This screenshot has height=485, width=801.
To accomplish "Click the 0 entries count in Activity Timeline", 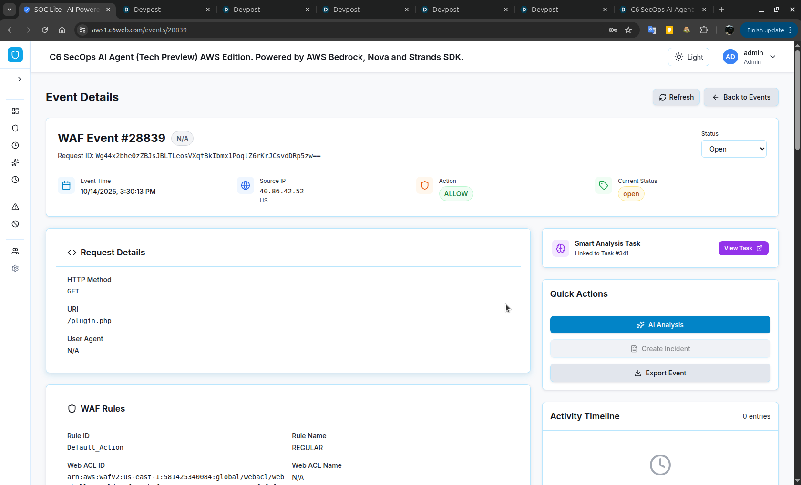I will [756, 416].
